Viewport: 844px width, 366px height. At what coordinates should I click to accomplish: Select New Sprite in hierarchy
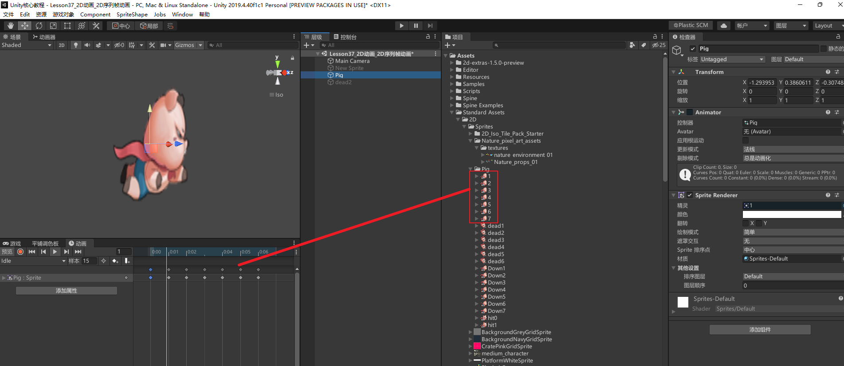(349, 68)
